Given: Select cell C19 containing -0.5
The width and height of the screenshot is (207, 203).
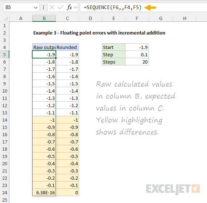Looking at the screenshot, I should click(67, 156).
